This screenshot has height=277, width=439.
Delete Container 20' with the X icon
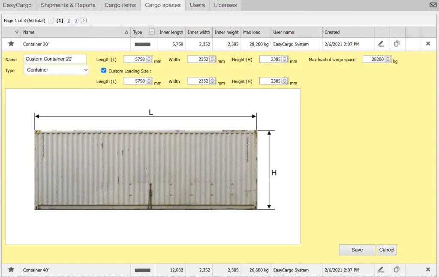[x=428, y=44]
